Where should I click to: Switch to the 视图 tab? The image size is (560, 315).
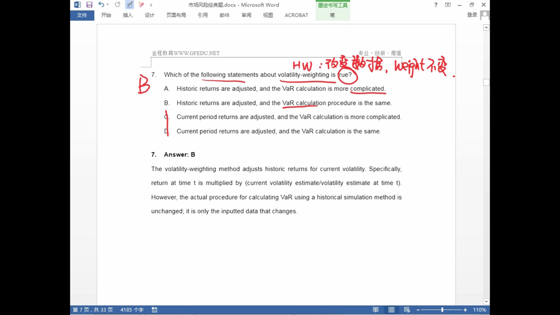click(x=268, y=15)
